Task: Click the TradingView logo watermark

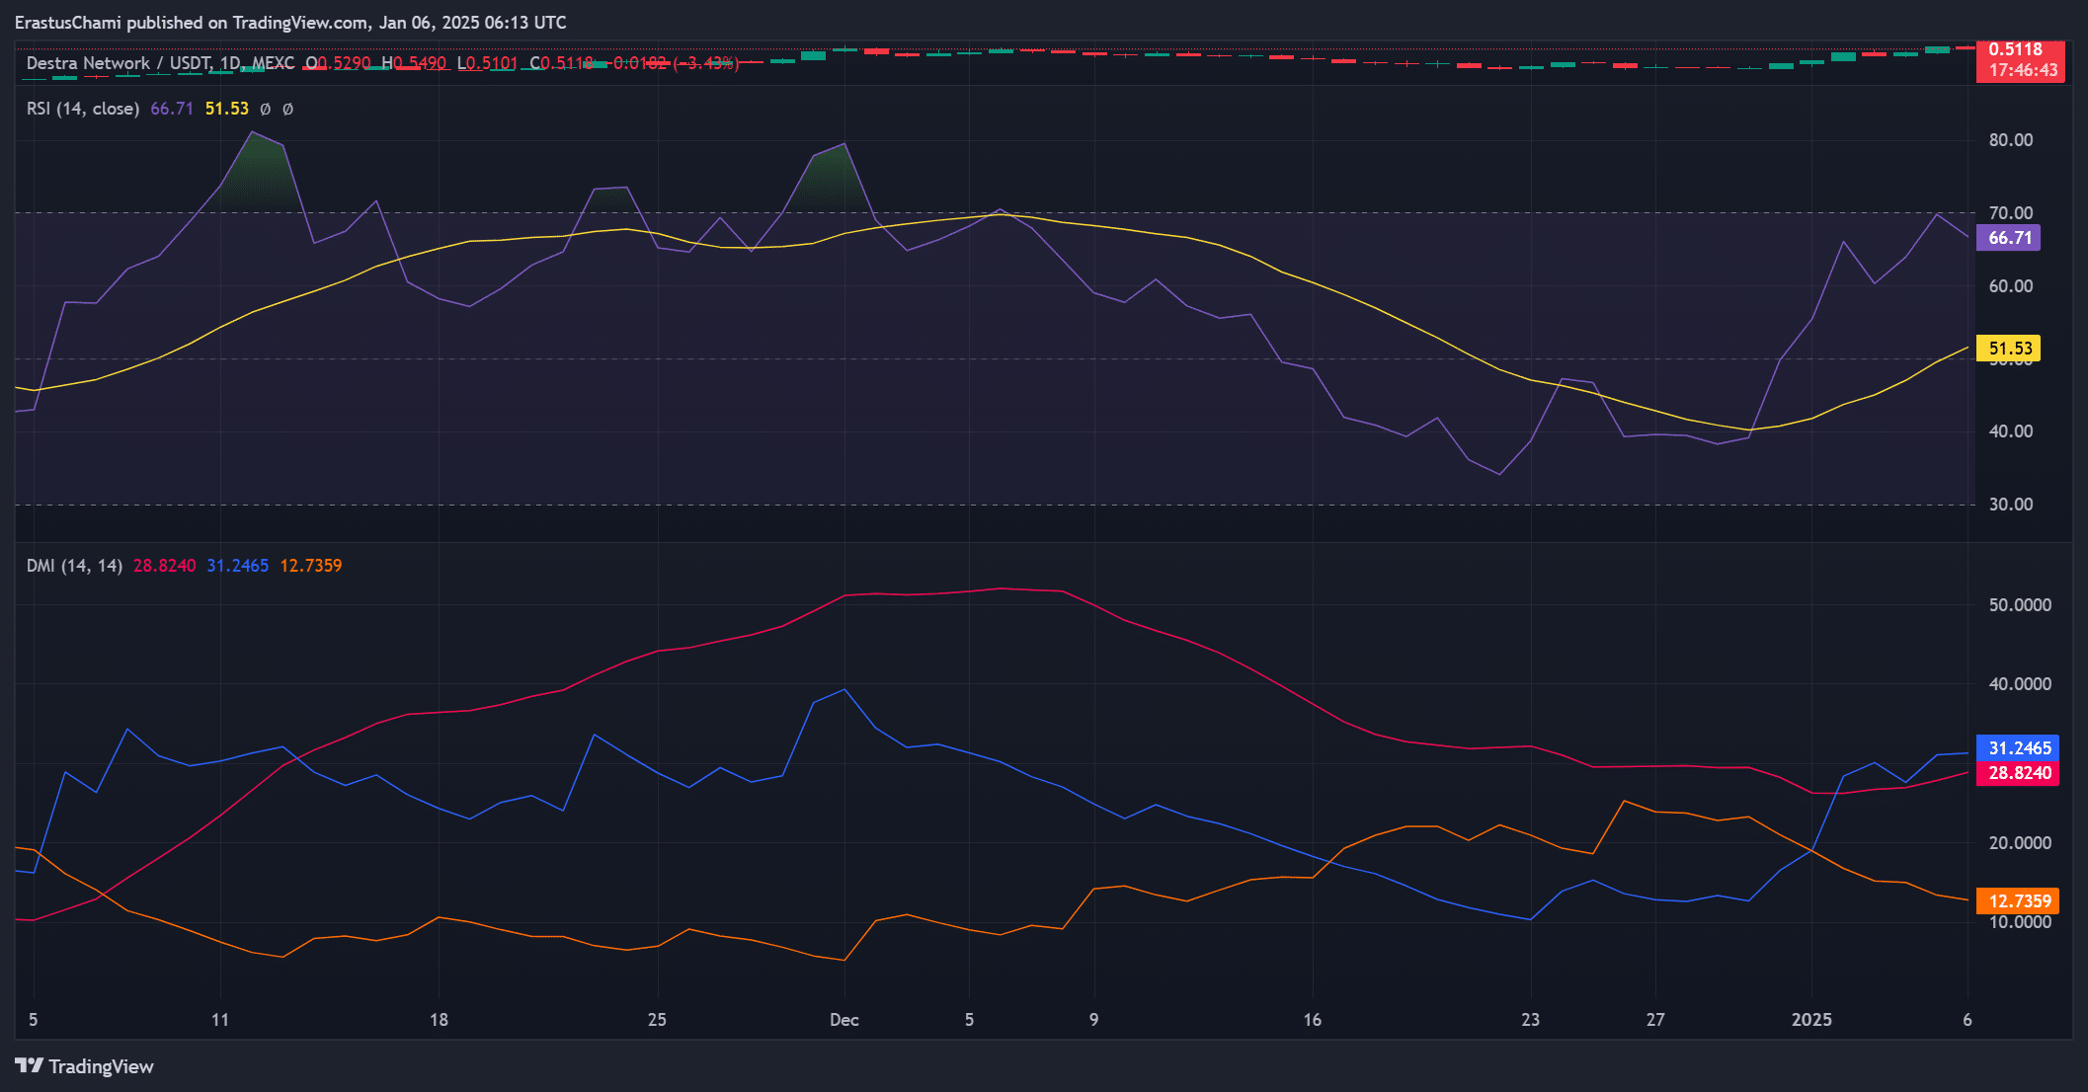Action: coord(84,1066)
